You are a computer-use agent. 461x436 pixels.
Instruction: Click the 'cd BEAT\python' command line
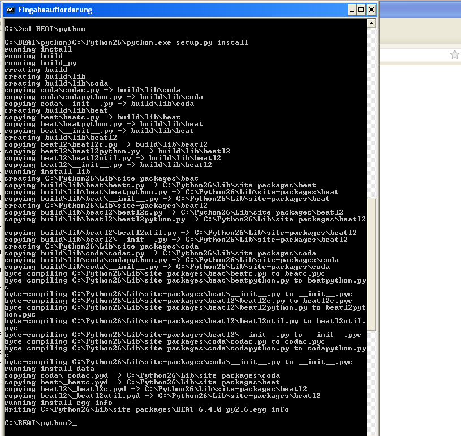45,29
